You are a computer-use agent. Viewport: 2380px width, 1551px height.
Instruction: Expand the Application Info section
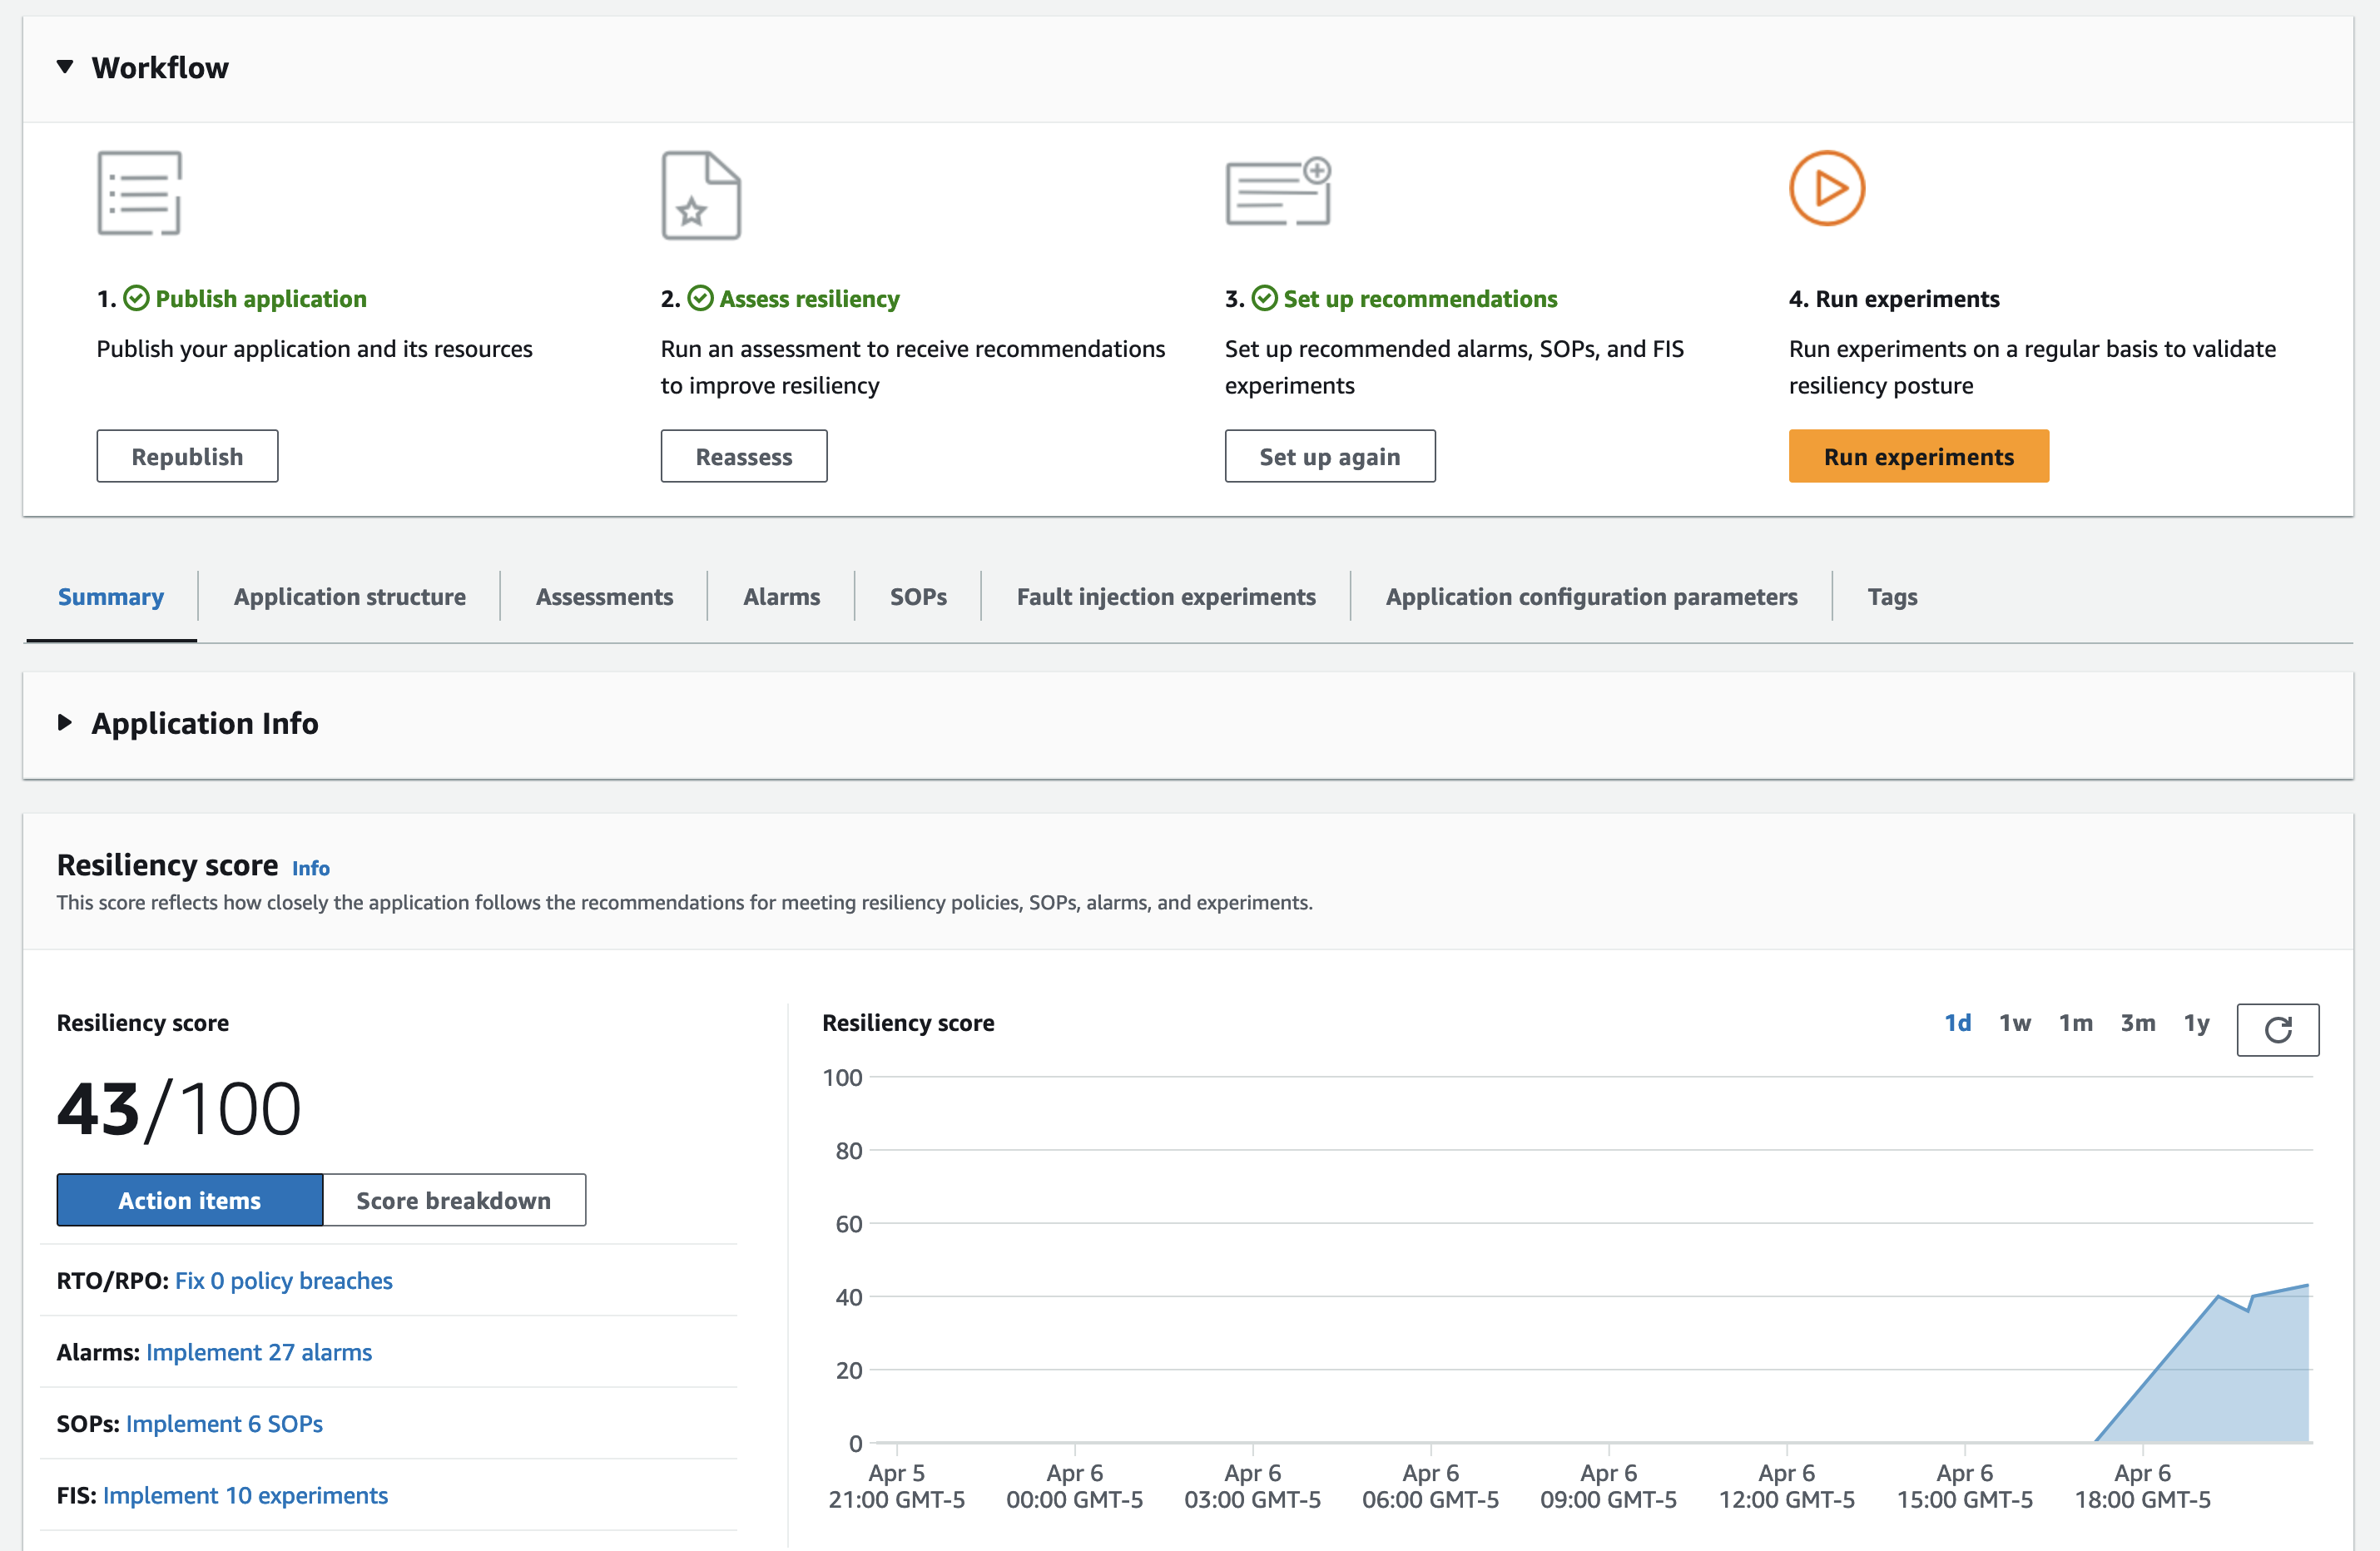pyautogui.click(x=65, y=723)
